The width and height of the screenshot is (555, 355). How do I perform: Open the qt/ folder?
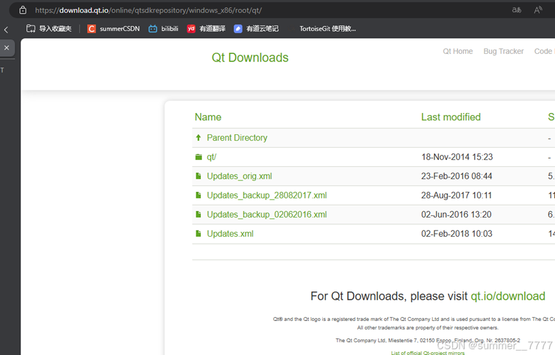click(x=211, y=157)
